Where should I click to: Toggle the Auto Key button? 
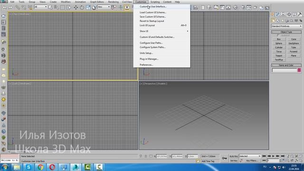pos(234,156)
